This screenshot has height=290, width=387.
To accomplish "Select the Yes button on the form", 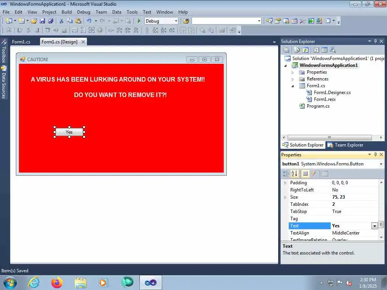I will coord(70,132).
